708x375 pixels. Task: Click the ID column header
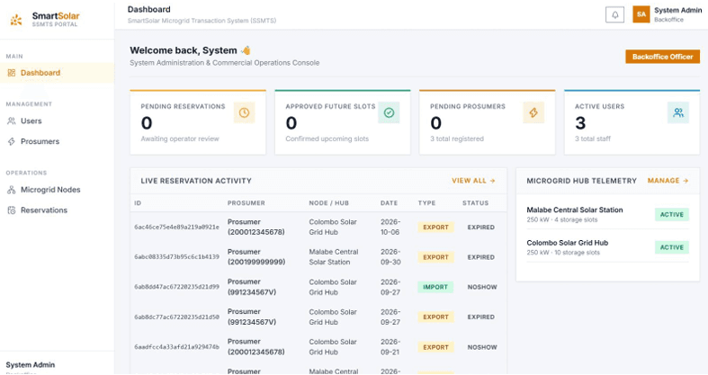click(x=138, y=203)
